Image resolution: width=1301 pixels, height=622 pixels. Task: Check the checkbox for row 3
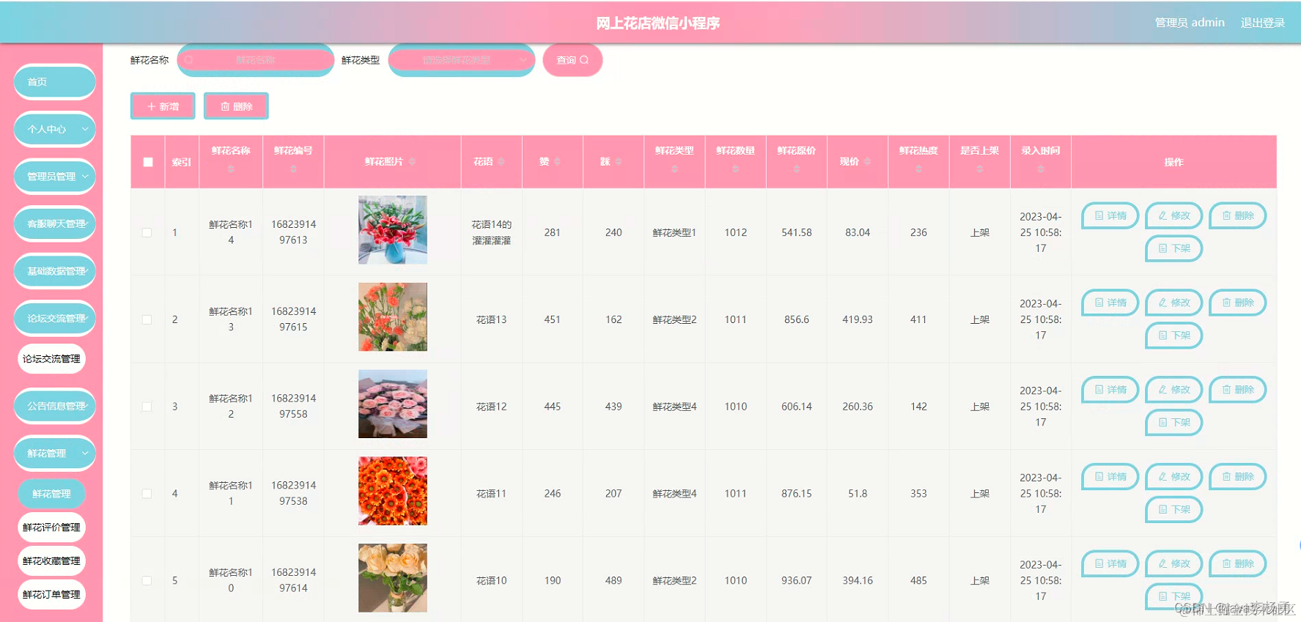click(147, 407)
